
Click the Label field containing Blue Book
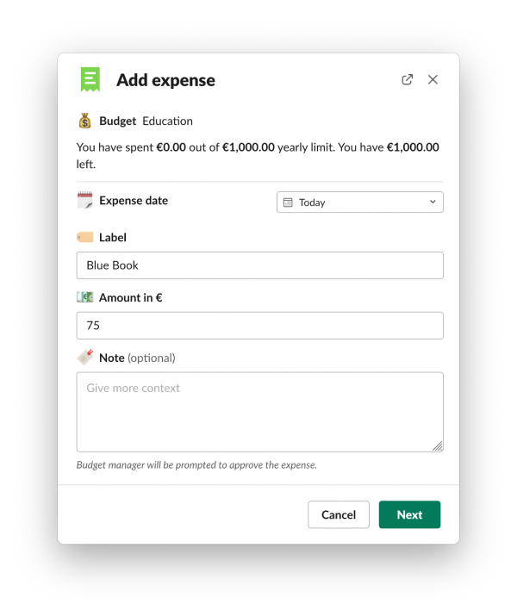(259, 265)
